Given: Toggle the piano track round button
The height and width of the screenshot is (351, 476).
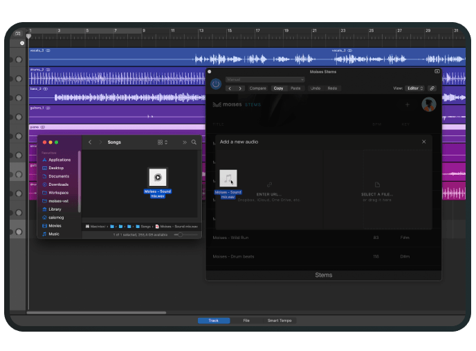Looking at the screenshot, I should coord(19,136).
